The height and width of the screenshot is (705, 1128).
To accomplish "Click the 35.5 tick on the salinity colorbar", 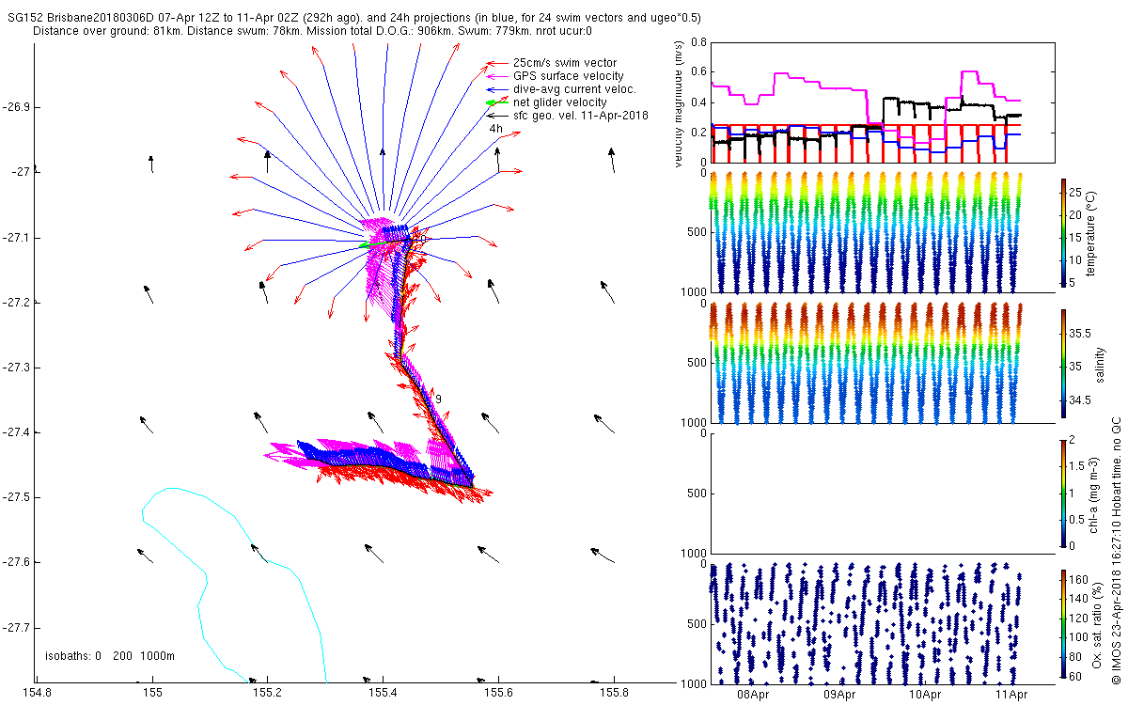I will pyautogui.click(x=1079, y=334).
